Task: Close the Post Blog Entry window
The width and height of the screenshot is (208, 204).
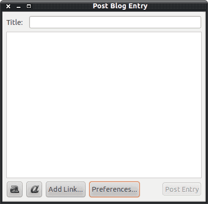Action: point(8,6)
